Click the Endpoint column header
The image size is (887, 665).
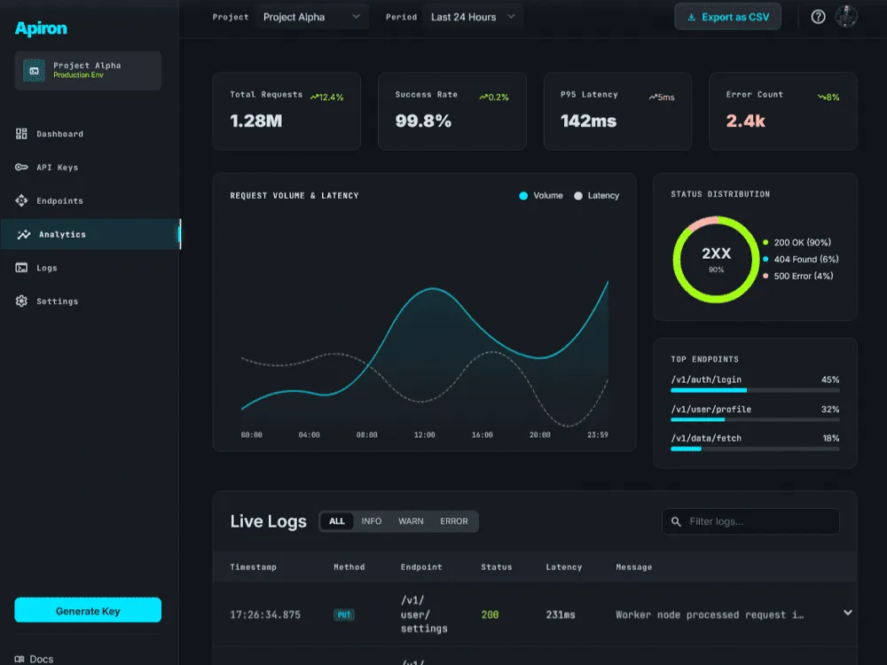[x=421, y=567]
